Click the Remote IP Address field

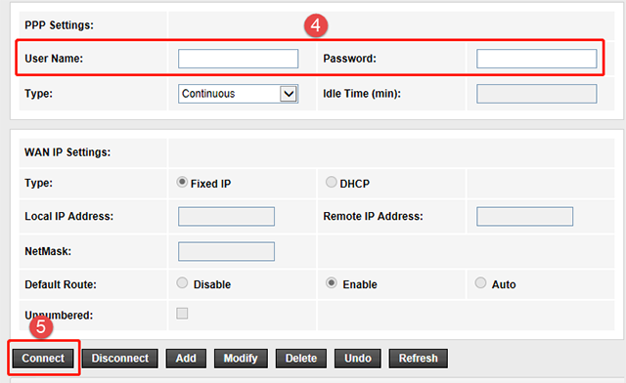[x=524, y=216]
